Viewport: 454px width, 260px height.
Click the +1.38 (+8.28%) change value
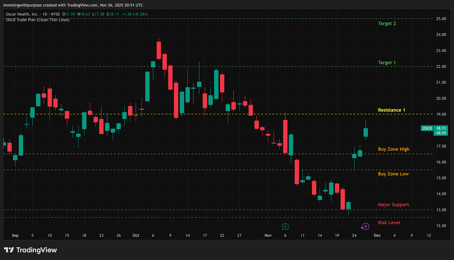(134, 14)
